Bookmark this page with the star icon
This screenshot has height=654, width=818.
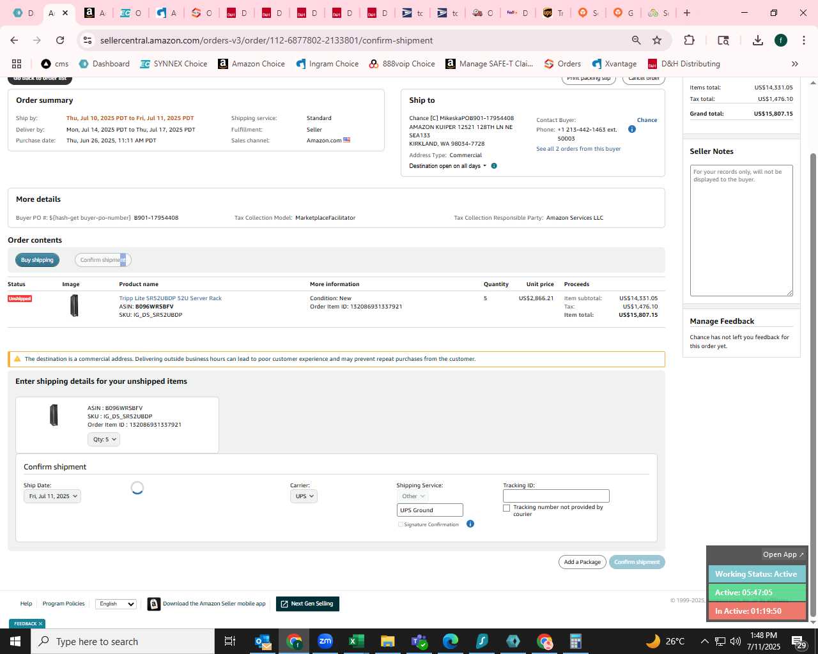coord(657,40)
